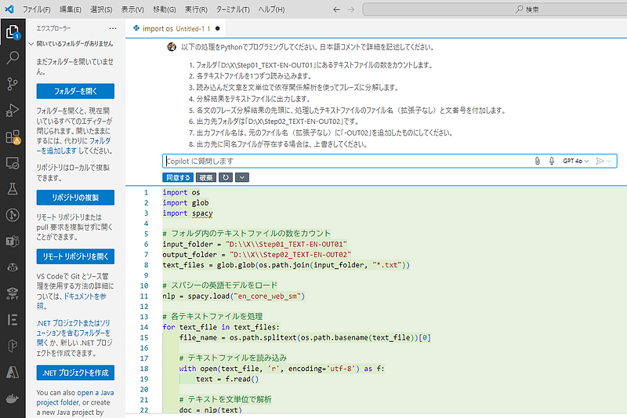Open the Search view in activity bar

tap(13, 57)
